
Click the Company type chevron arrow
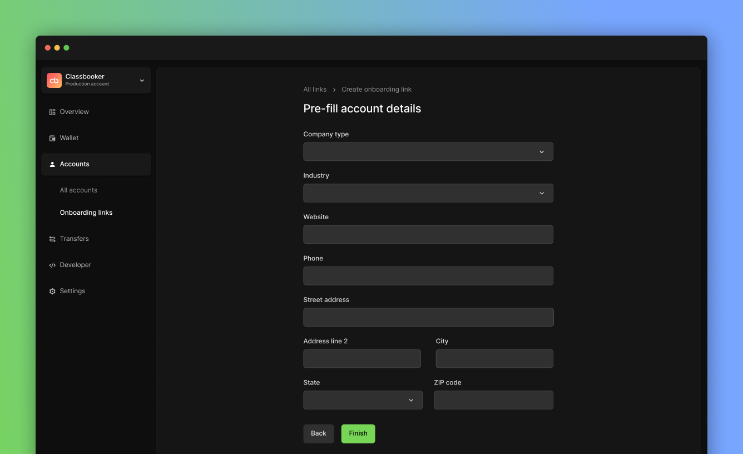pos(542,152)
